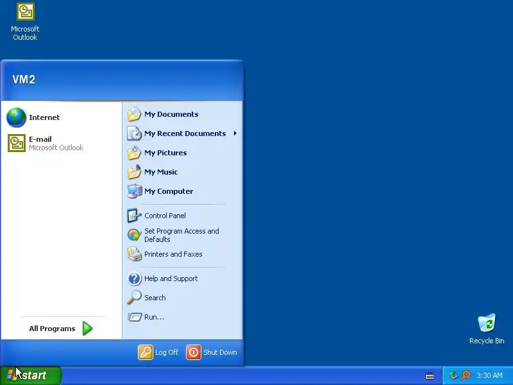Click the Set Program Access icon
Screen dimensions: 513x385
[x=134, y=235]
